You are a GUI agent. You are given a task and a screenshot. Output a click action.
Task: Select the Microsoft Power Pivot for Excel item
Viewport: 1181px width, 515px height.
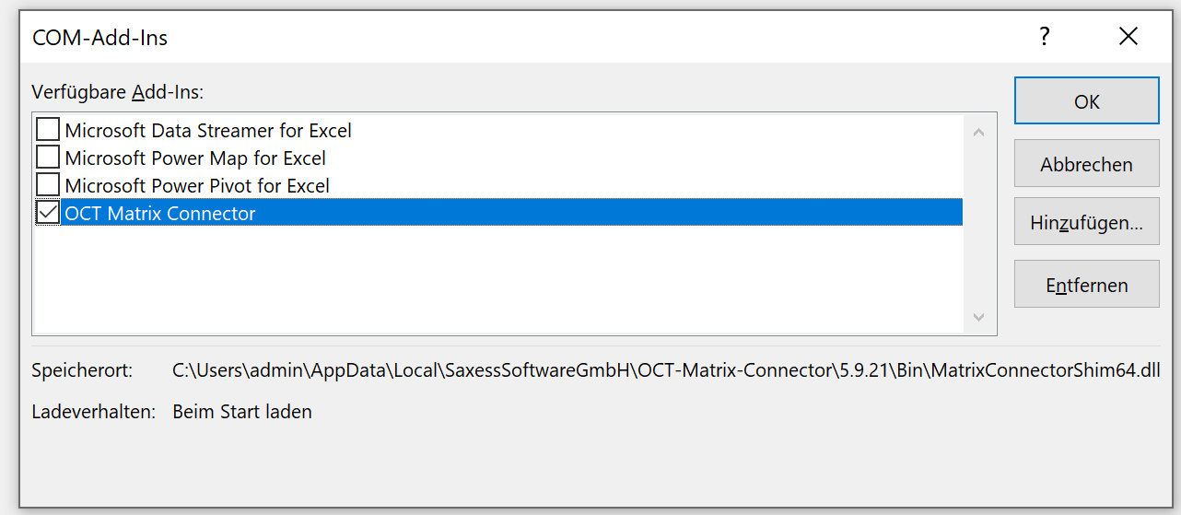tap(197, 186)
